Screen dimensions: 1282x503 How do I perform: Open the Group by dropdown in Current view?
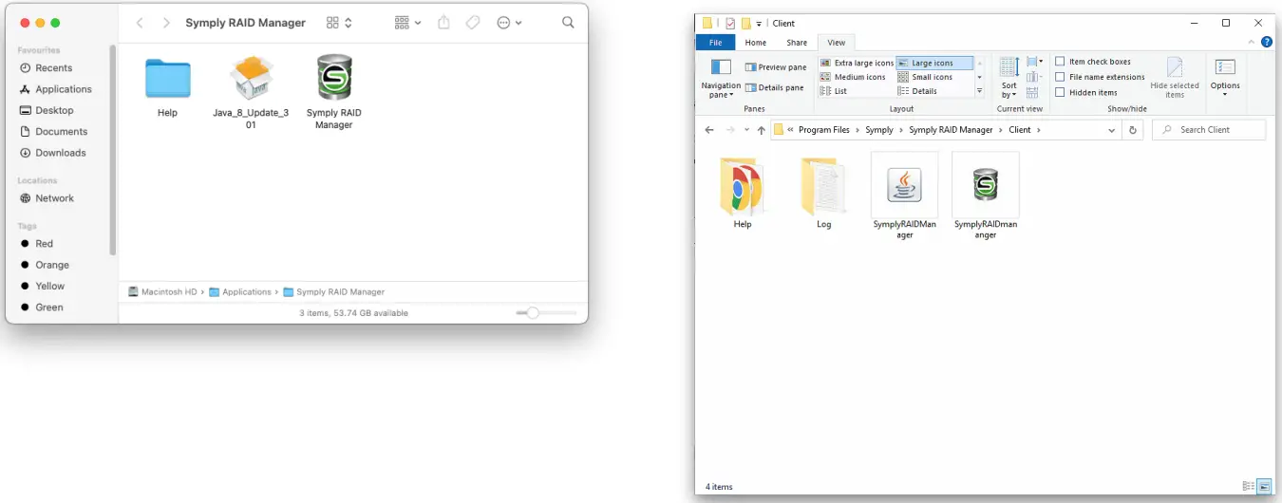pyautogui.click(x=1035, y=62)
